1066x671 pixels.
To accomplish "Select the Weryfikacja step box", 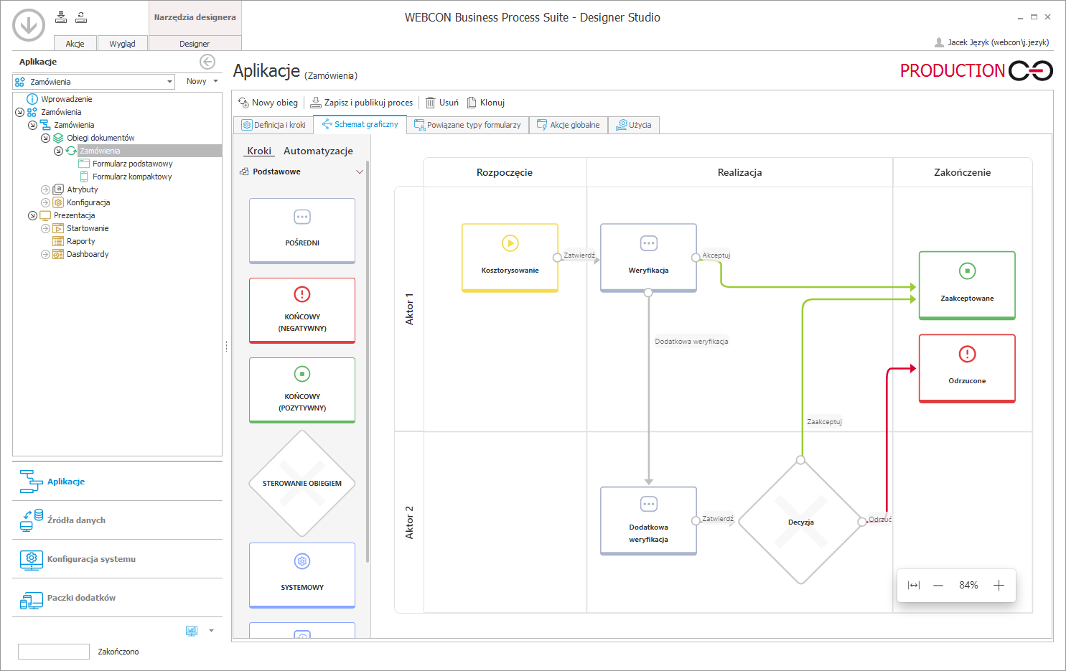I will pyautogui.click(x=648, y=258).
